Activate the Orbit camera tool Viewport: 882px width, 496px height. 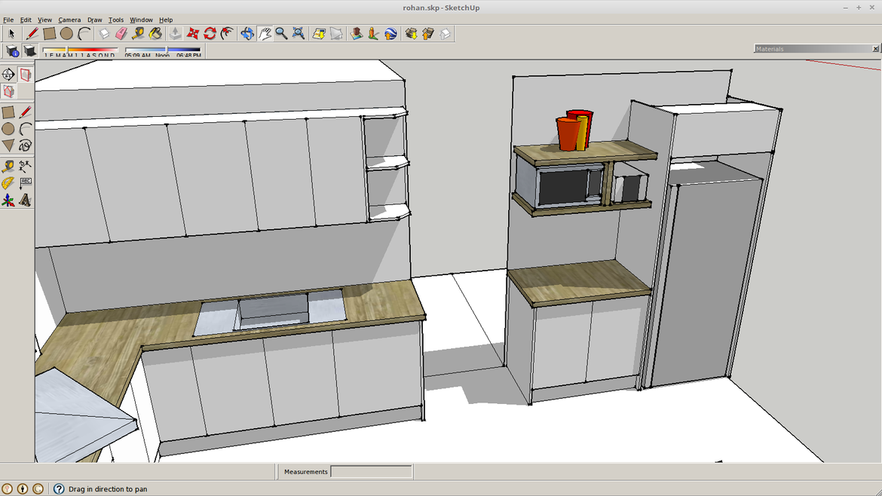[x=247, y=34]
